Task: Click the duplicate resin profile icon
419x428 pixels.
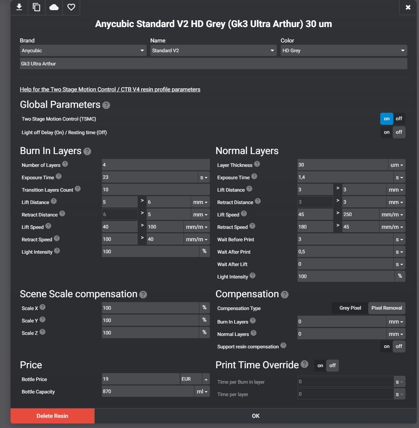Action: [x=36, y=7]
